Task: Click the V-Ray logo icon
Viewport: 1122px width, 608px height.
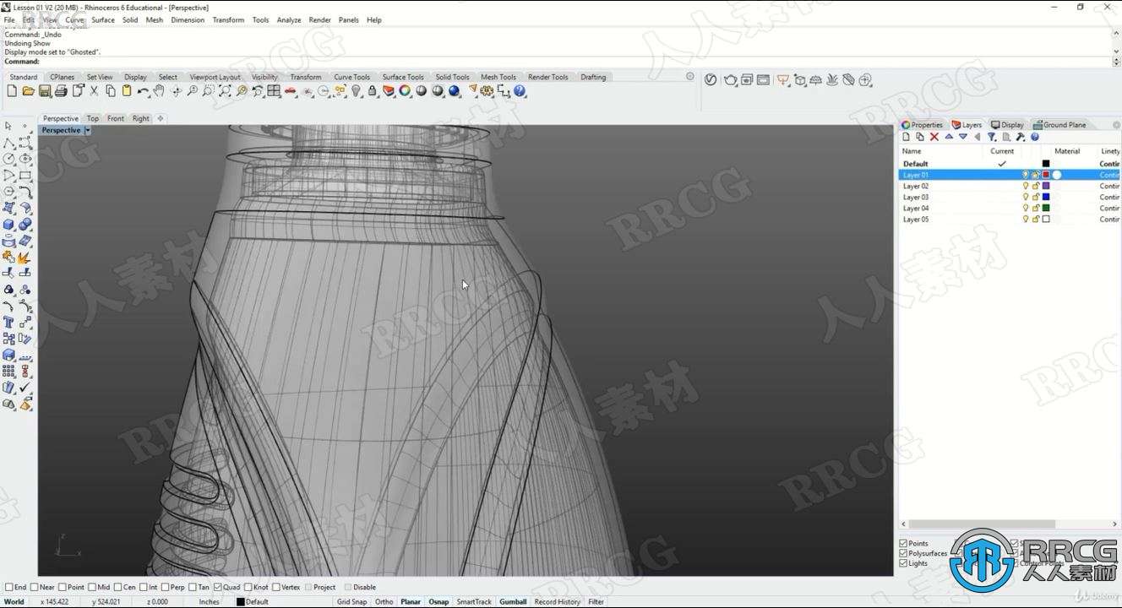Action: [x=711, y=80]
